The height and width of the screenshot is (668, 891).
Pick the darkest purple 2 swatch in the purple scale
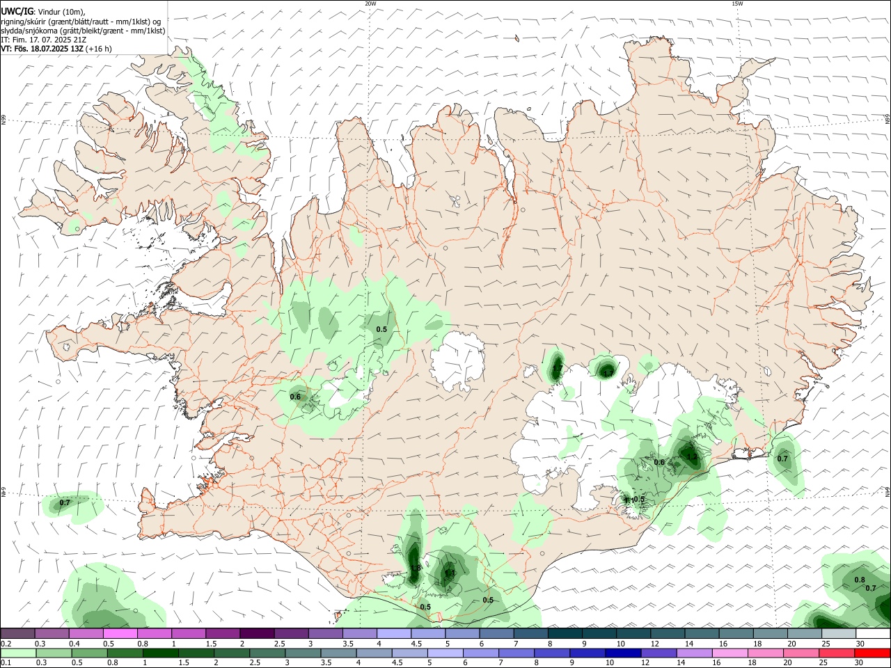click(257, 633)
